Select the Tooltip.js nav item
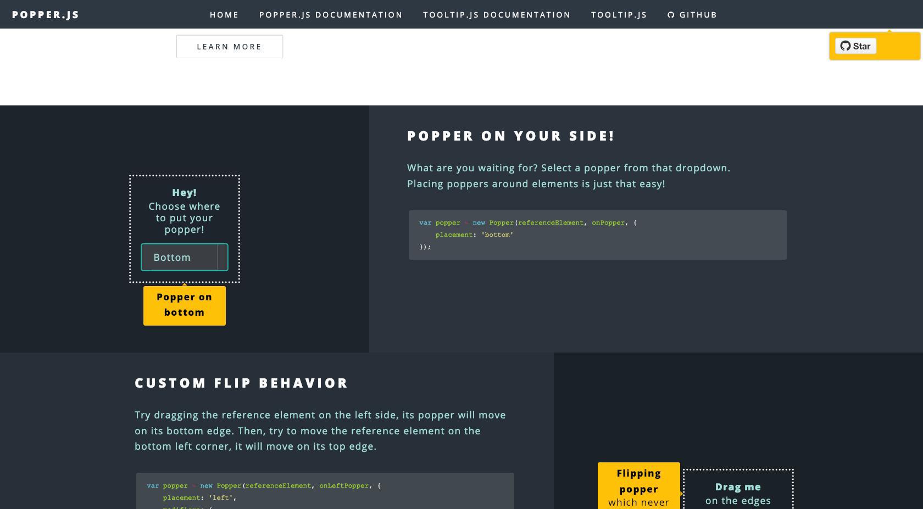The height and width of the screenshot is (509, 923). pyautogui.click(x=619, y=15)
